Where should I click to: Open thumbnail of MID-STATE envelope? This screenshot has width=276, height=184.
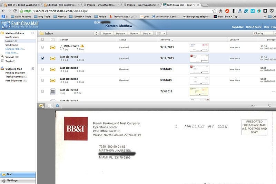(199, 47)
